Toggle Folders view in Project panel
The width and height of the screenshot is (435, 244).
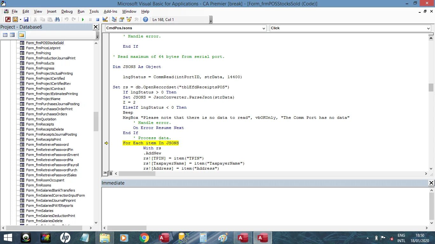[x=21, y=35]
